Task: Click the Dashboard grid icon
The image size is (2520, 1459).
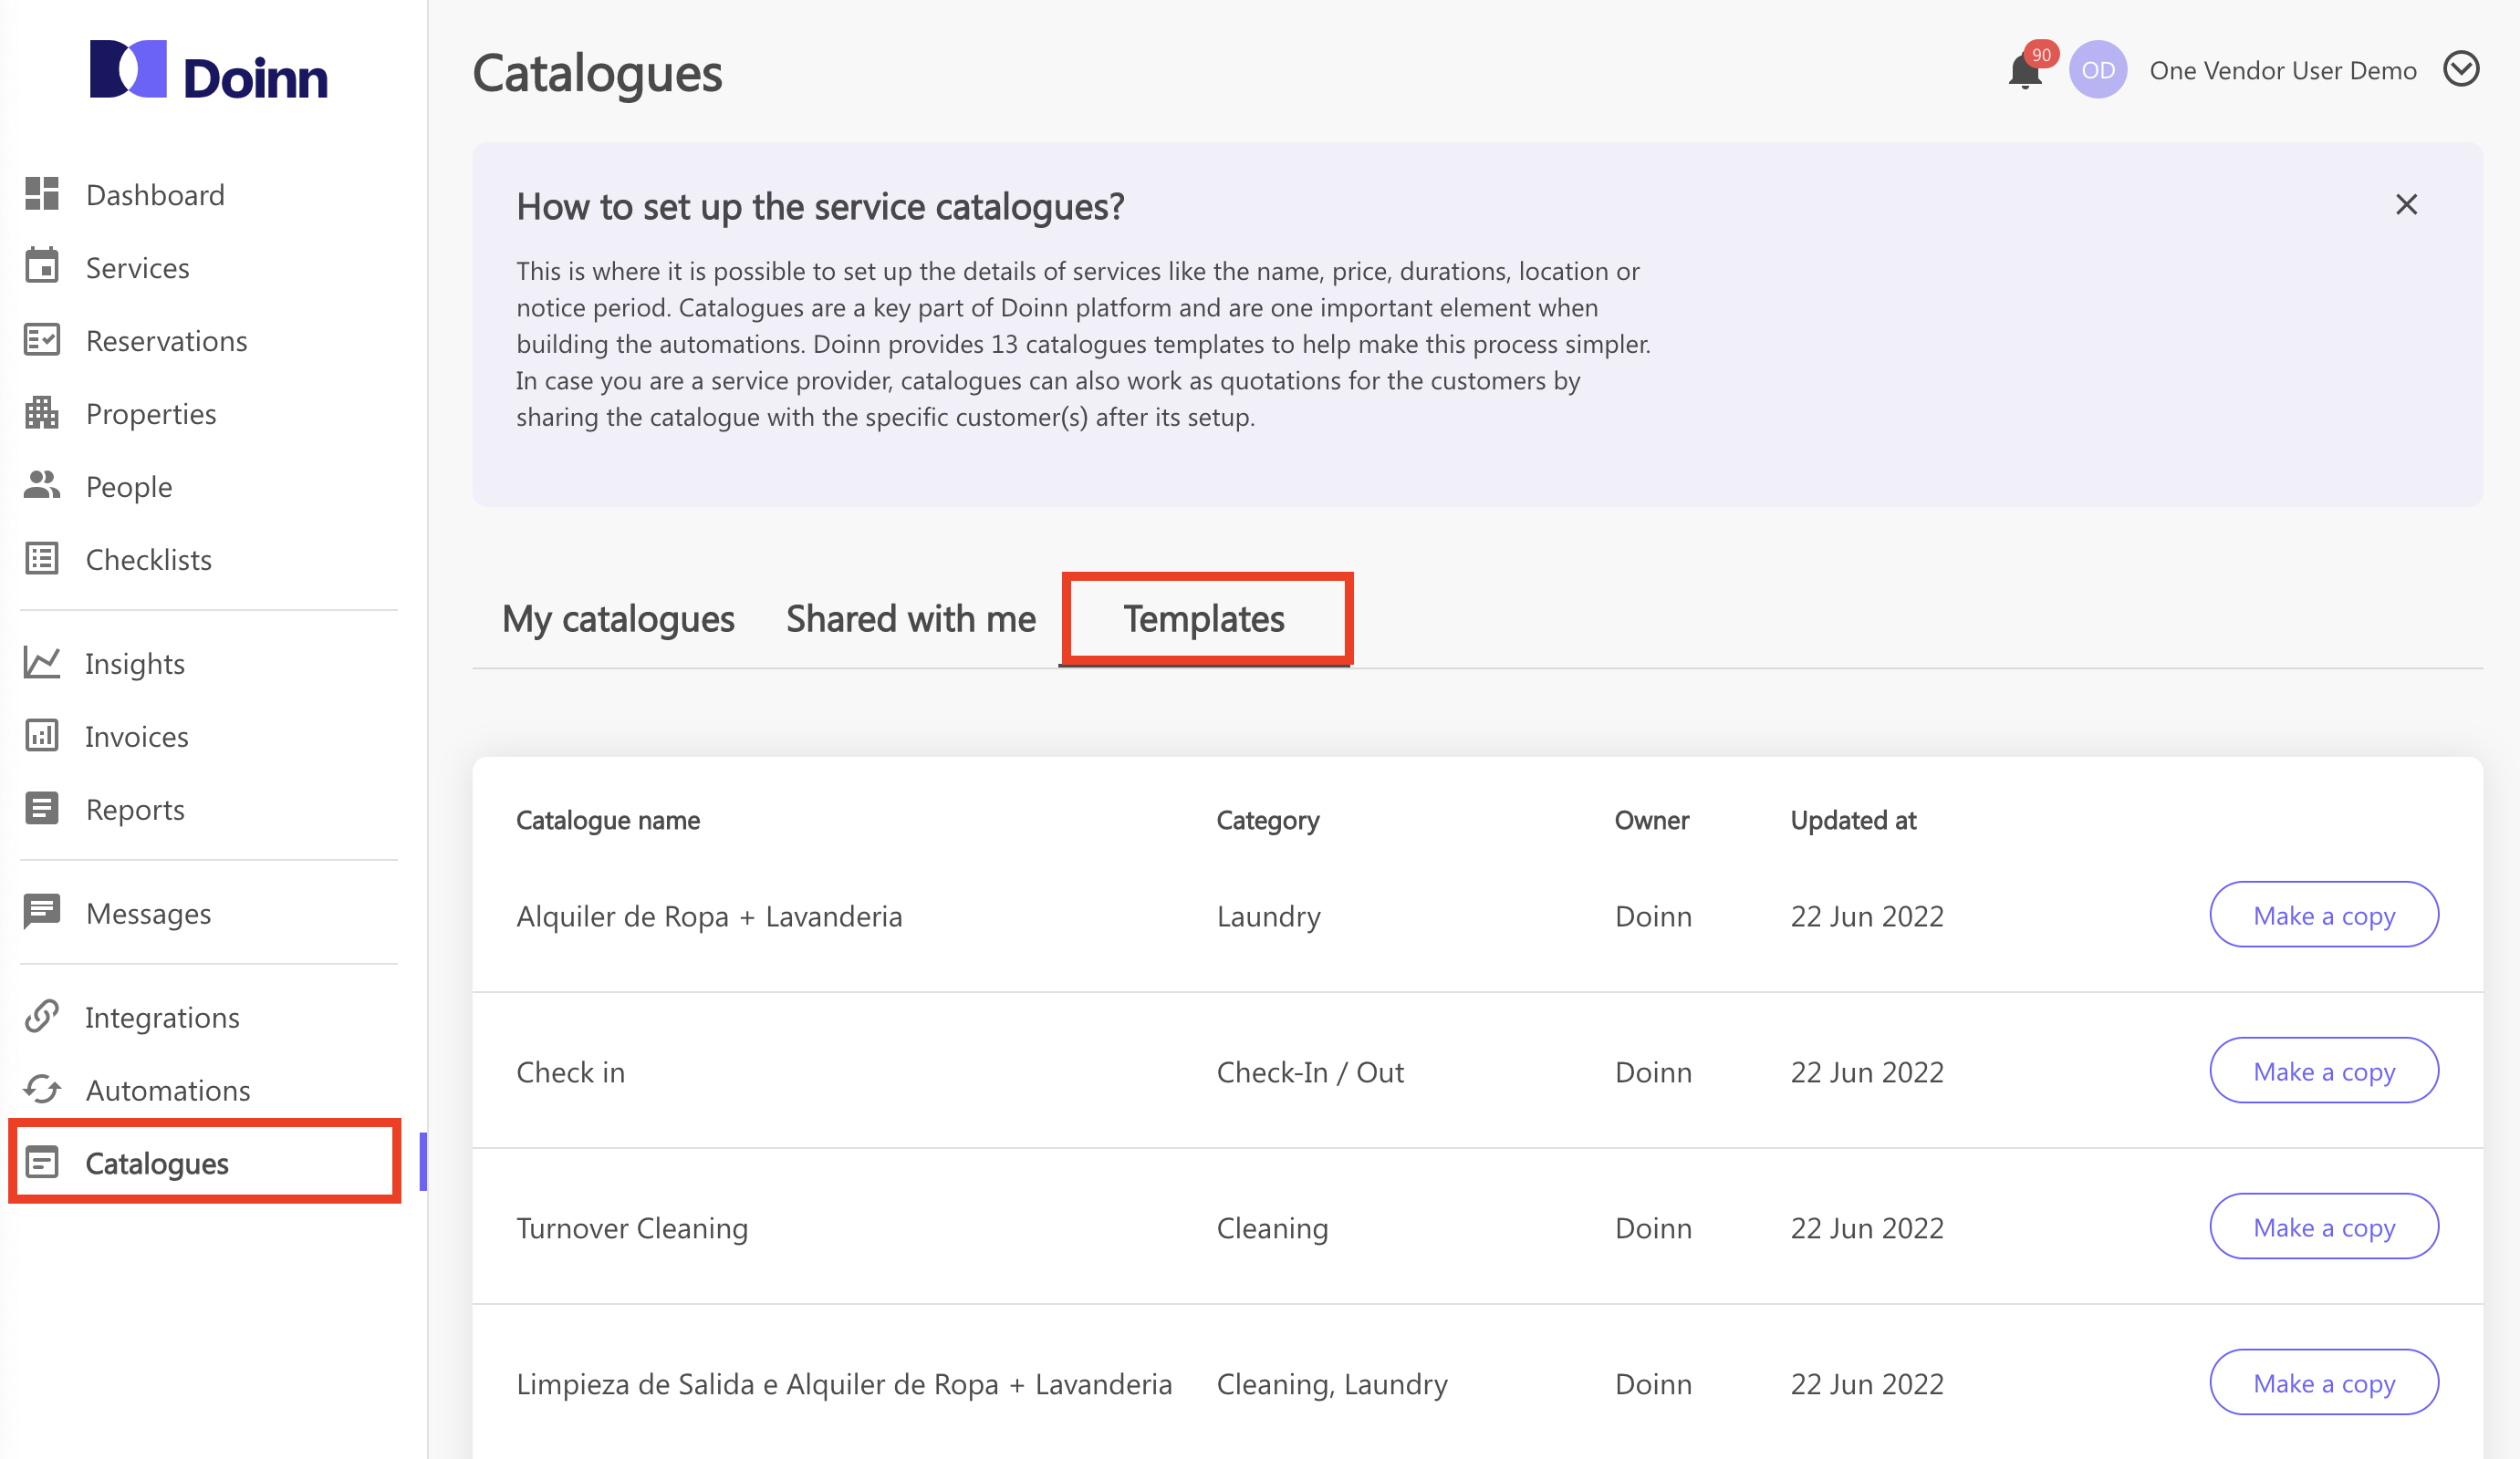Action: point(42,194)
